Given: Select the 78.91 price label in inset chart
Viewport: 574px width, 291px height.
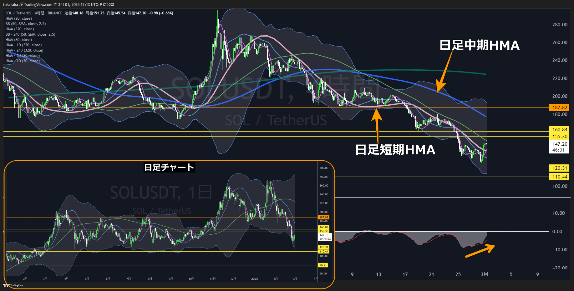Looking at the screenshot, I should (x=323, y=265).
